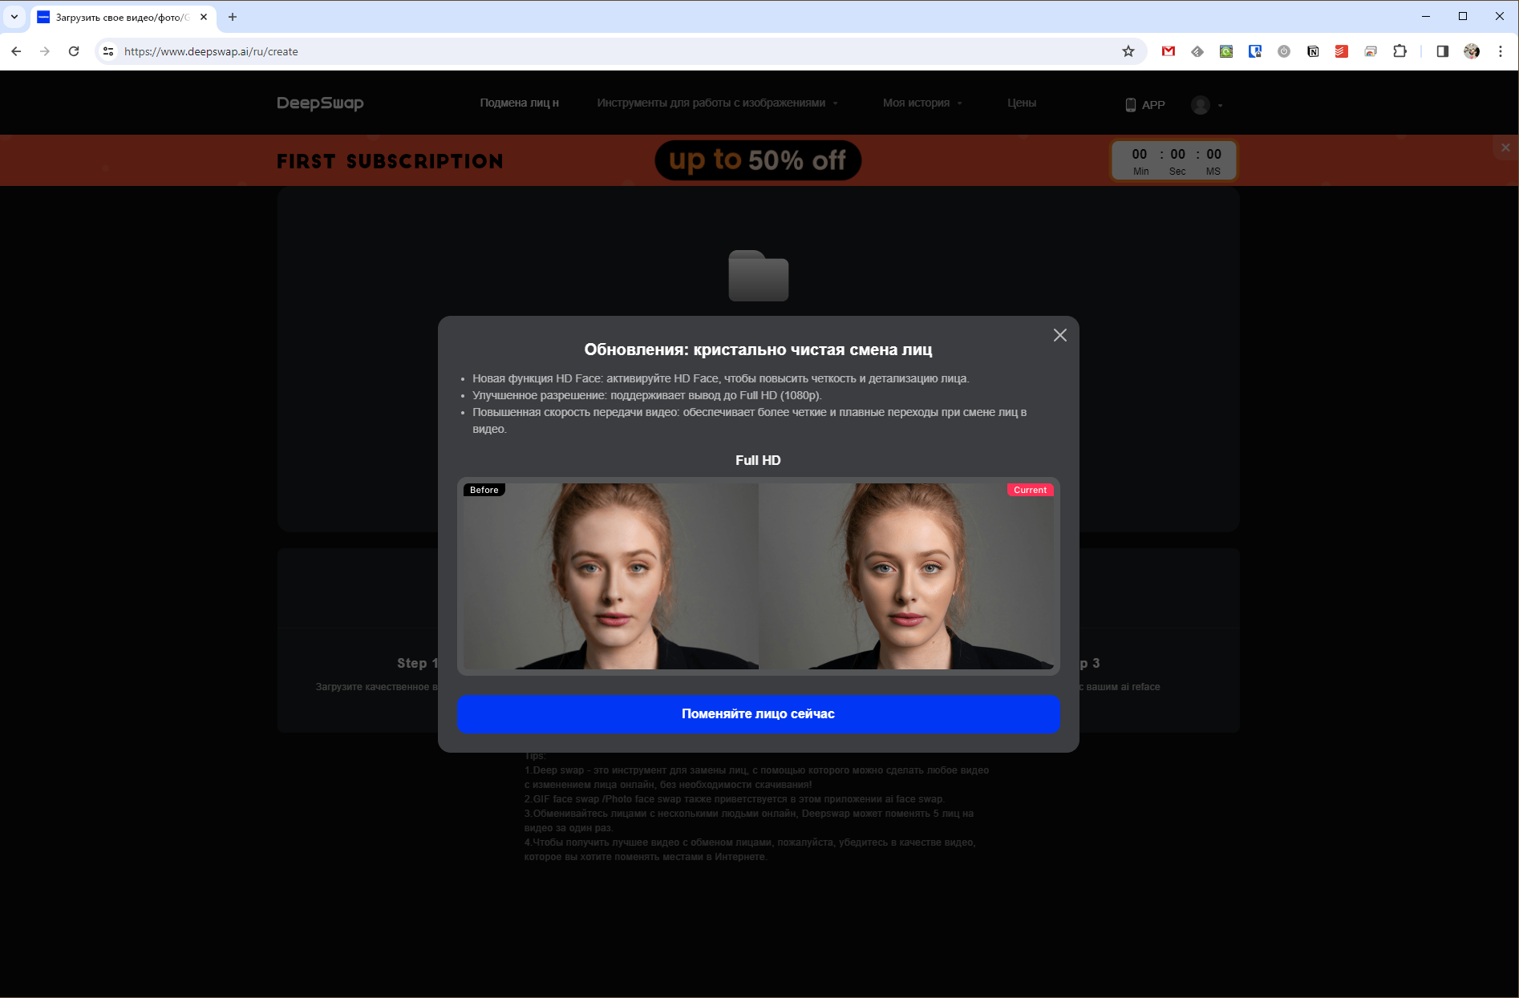Open the Подмена лиц menu item

point(519,103)
